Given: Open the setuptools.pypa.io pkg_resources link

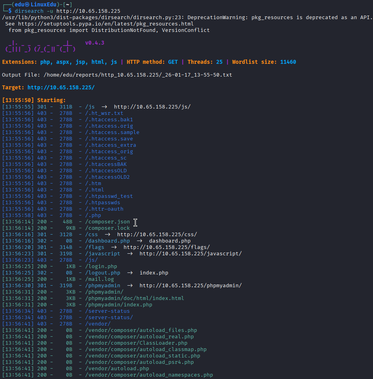Looking at the screenshot, I should point(106,24).
